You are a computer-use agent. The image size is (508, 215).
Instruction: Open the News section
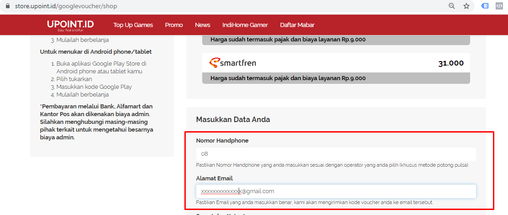203,25
